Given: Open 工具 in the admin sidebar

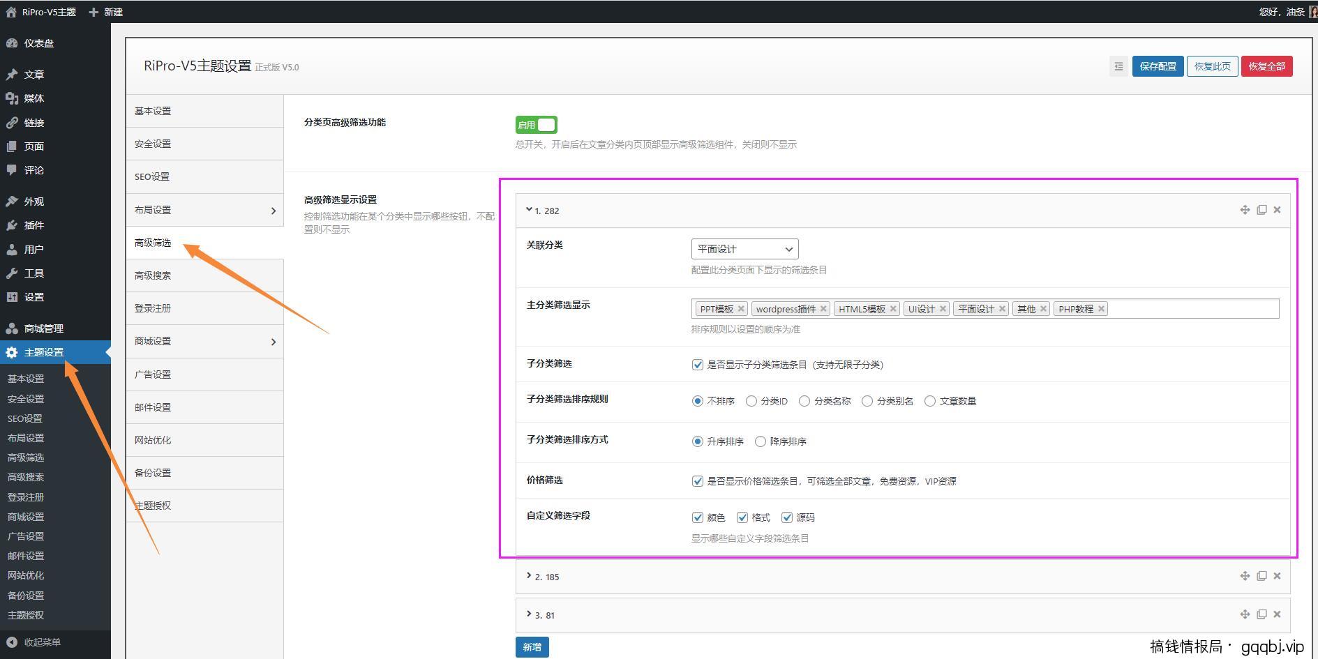Looking at the screenshot, I should pos(32,273).
